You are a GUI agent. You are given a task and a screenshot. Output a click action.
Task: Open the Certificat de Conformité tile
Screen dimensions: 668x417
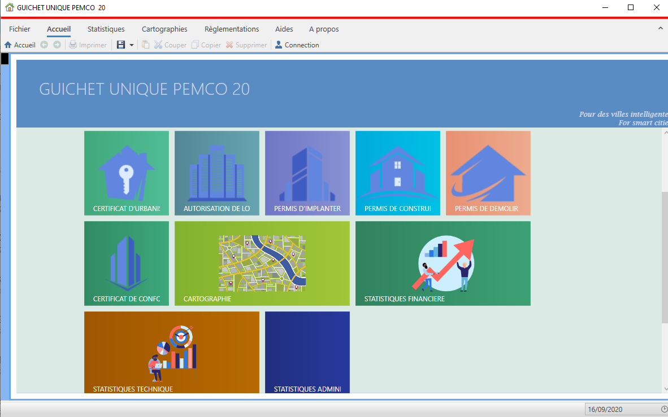point(127,264)
